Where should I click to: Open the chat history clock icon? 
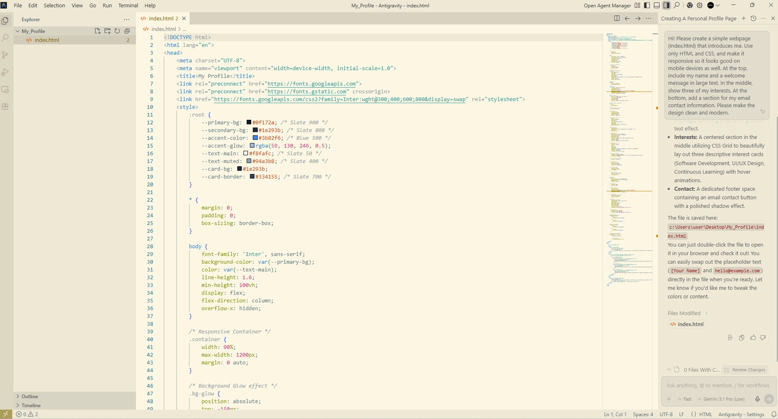[753, 19]
